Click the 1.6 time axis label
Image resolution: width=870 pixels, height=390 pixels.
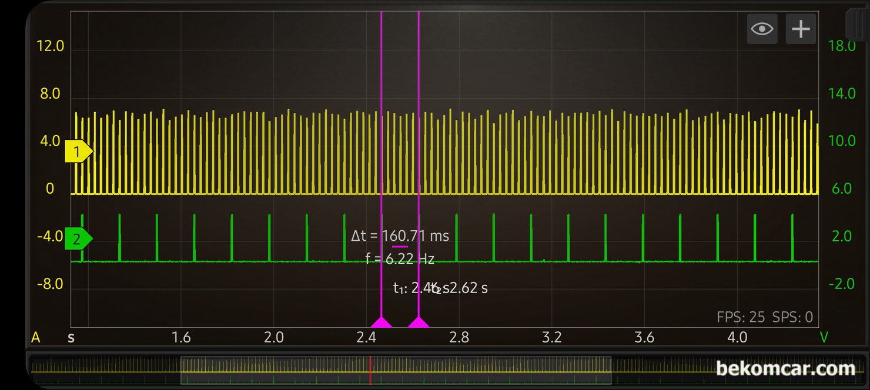click(181, 337)
